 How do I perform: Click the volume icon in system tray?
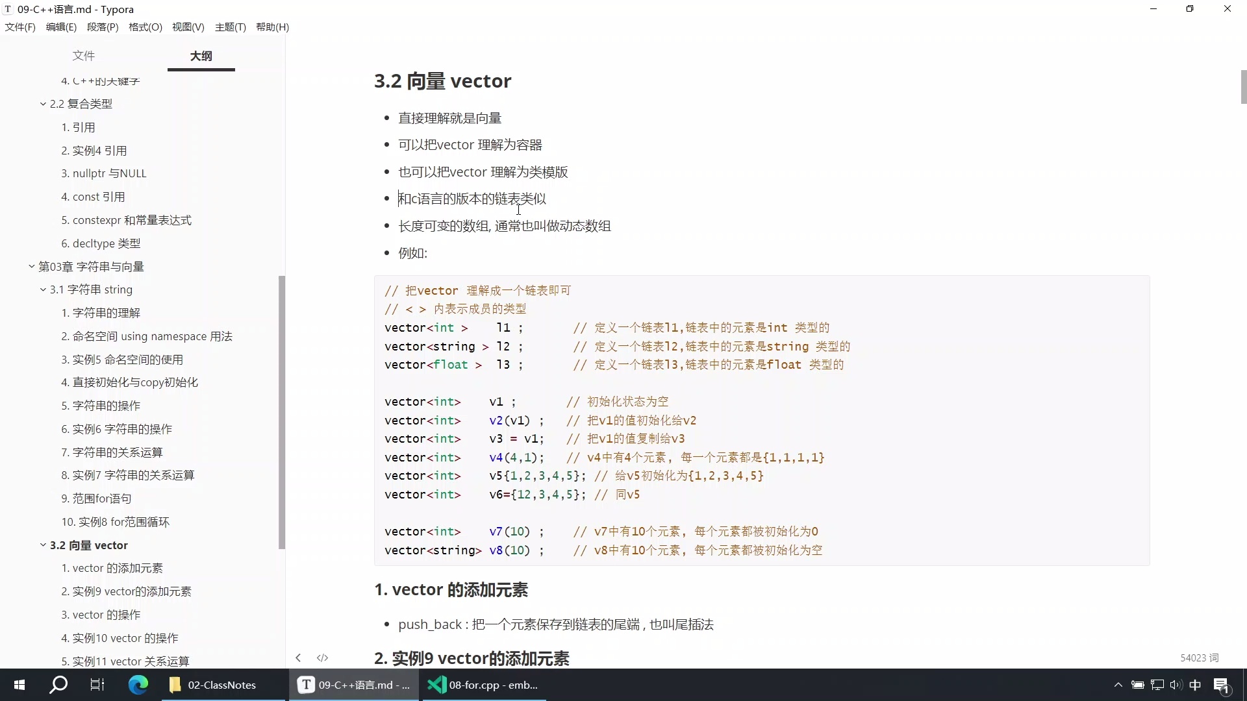click(1177, 685)
